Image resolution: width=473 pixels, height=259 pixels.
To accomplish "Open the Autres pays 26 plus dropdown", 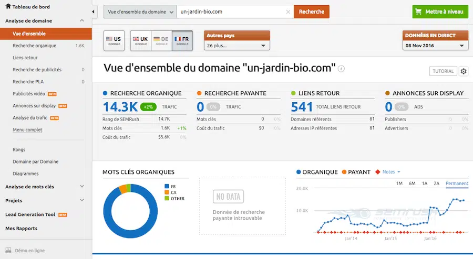I will [x=236, y=46].
